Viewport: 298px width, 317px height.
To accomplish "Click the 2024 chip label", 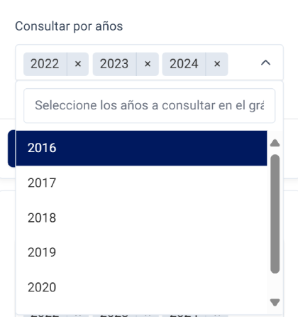I will (184, 64).
